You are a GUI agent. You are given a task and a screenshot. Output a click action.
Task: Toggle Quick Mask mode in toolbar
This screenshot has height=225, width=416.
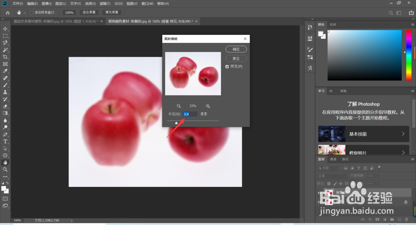click(5, 198)
